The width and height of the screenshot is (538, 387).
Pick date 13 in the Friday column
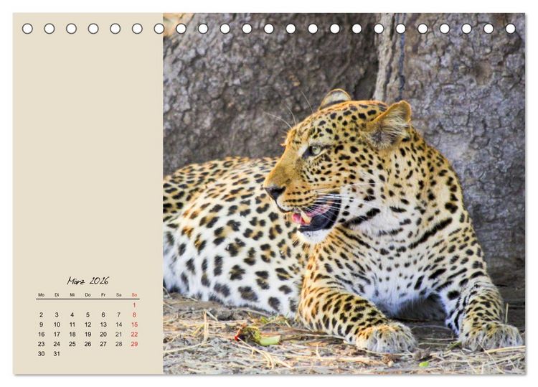(103, 325)
